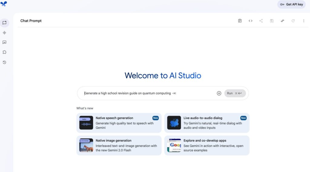Open the Chat prompt sidebar icon

4,23
